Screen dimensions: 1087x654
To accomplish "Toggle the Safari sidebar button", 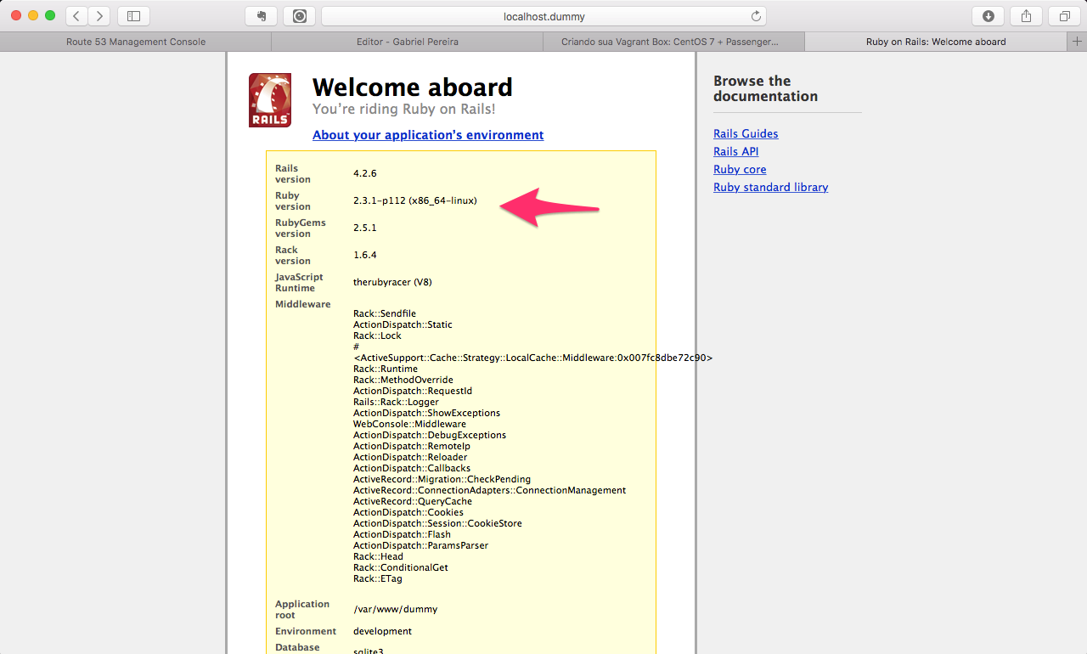I will click(x=133, y=16).
